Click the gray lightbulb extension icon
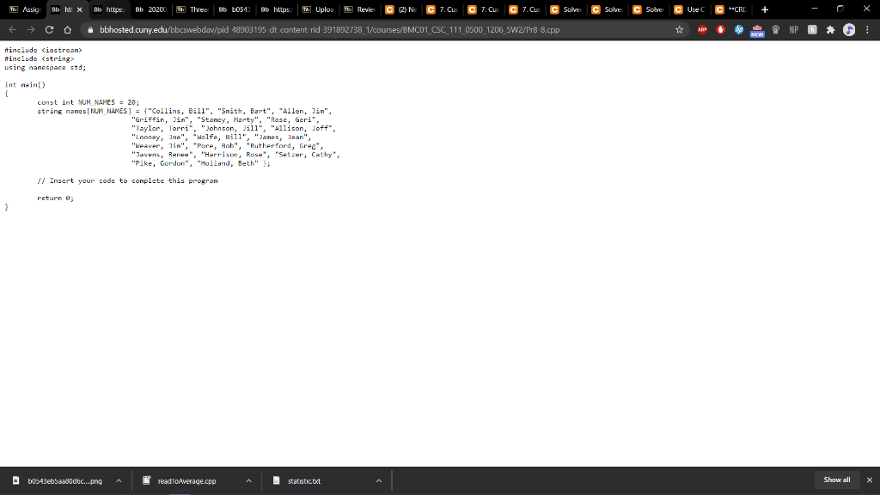880x495 pixels. [776, 28]
